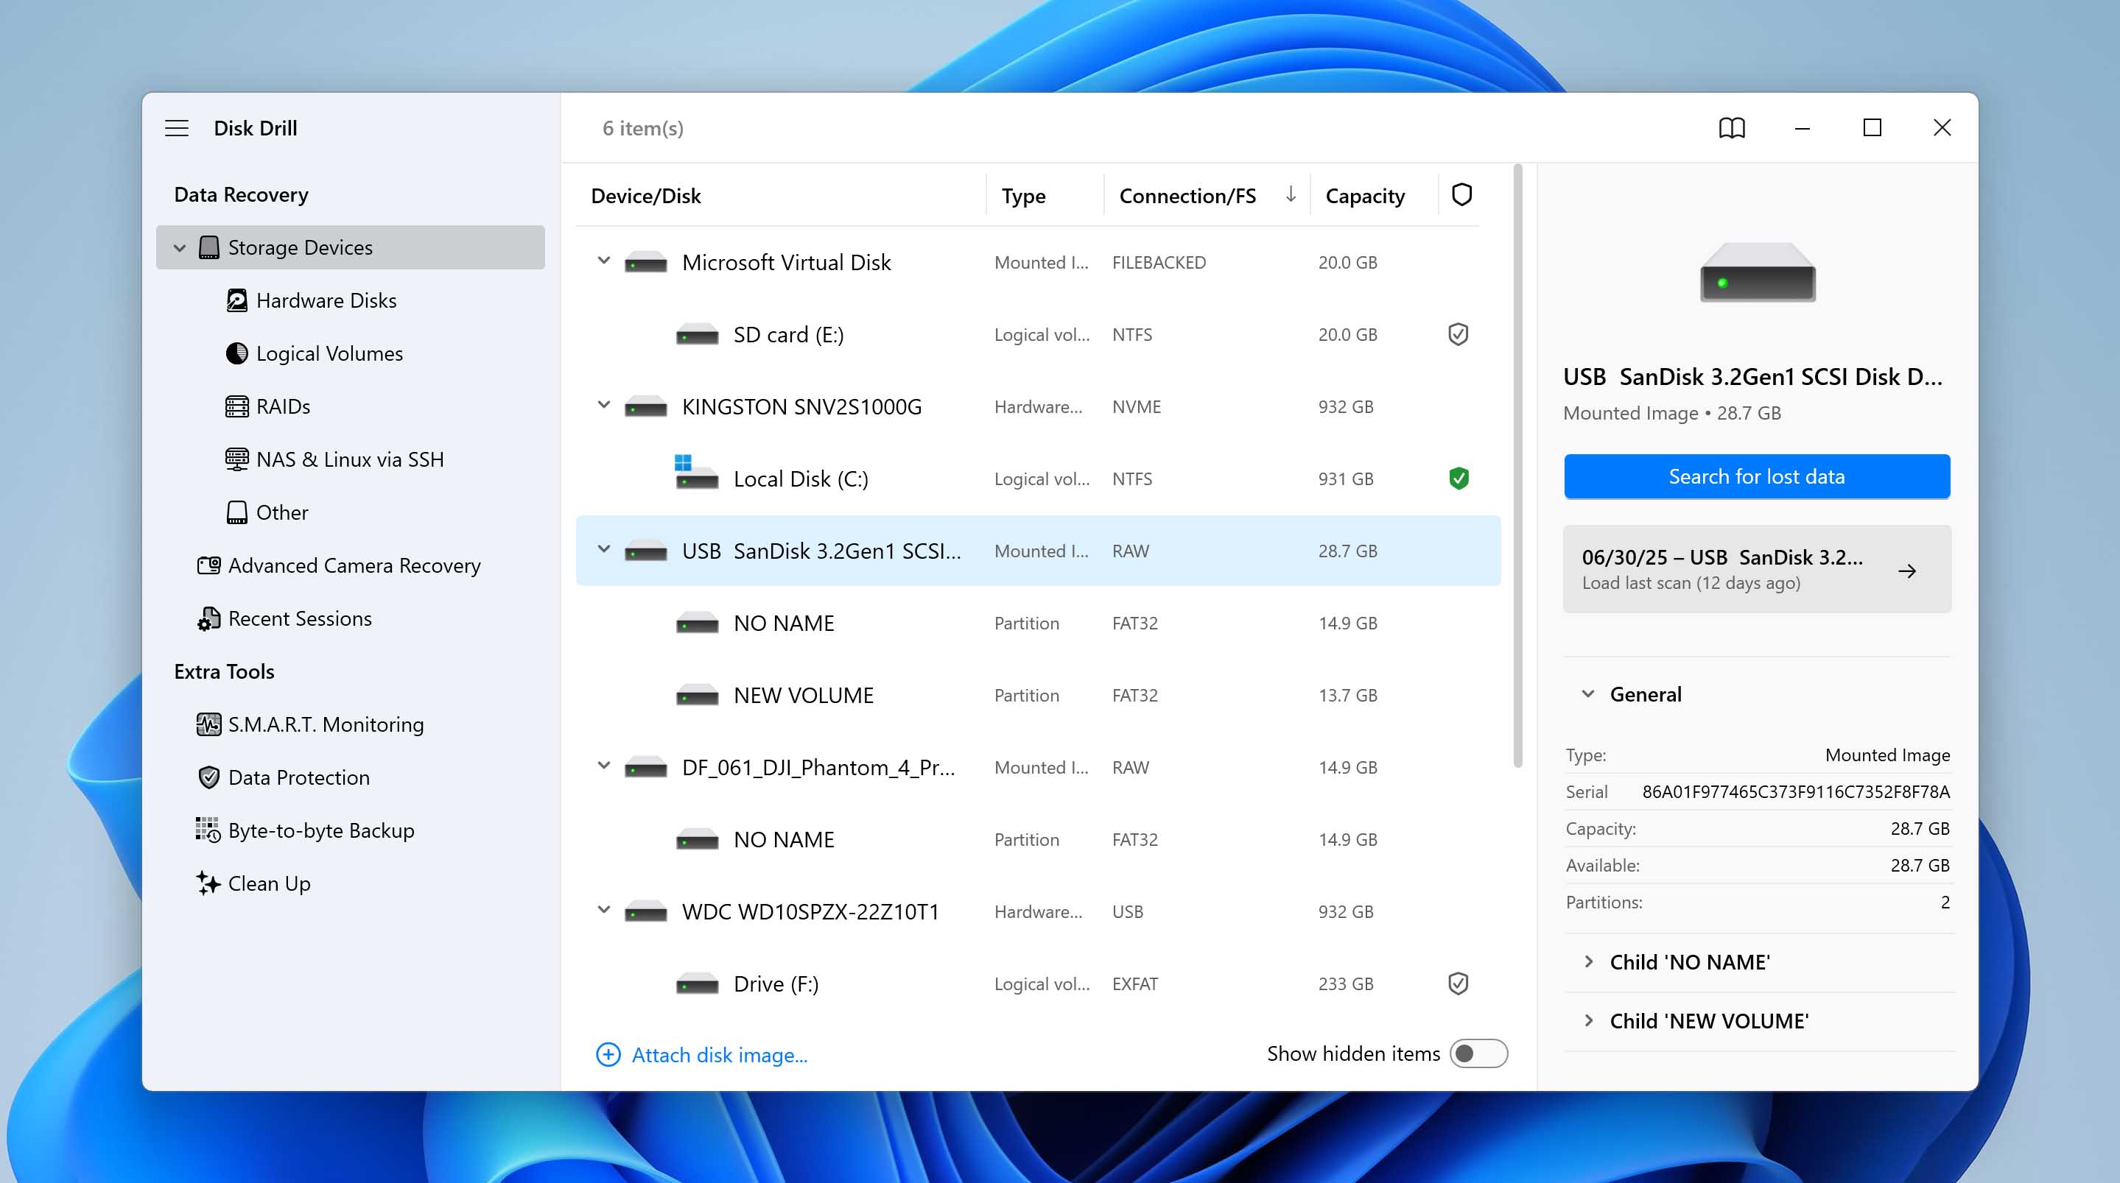Click the serial number 86A01F977465C373F9116C7352F8F78A

click(x=1796, y=791)
